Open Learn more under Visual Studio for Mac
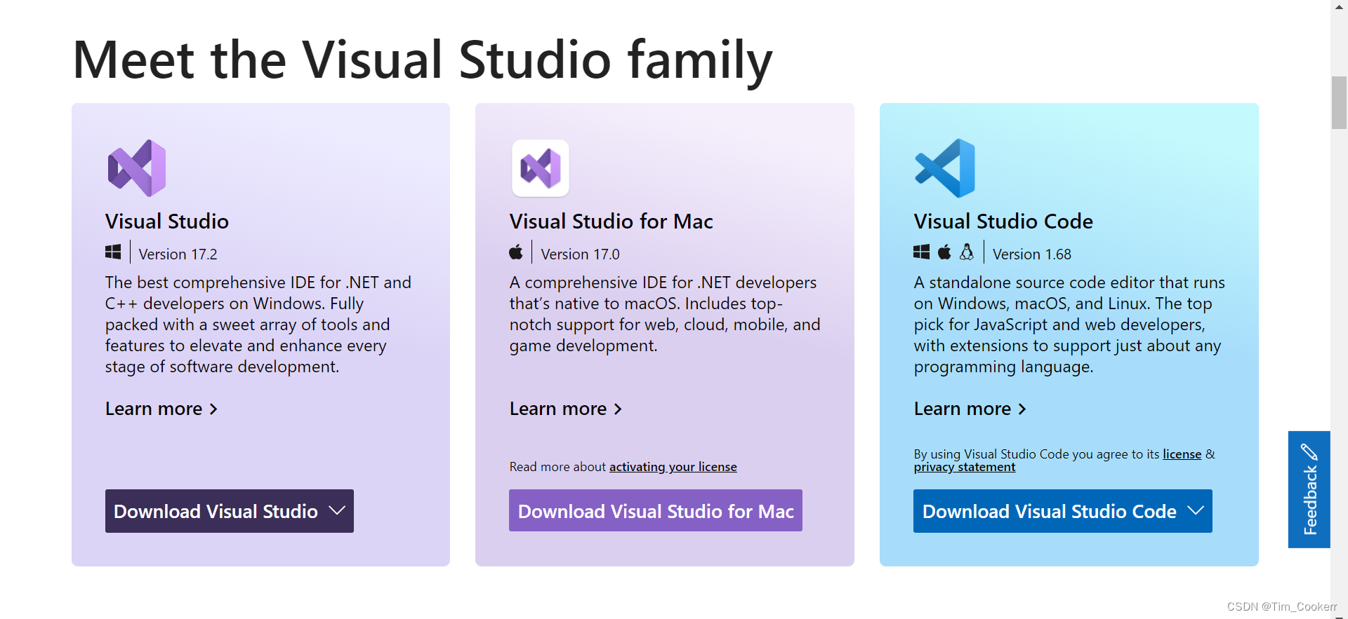This screenshot has width=1348, height=619. pos(566,409)
